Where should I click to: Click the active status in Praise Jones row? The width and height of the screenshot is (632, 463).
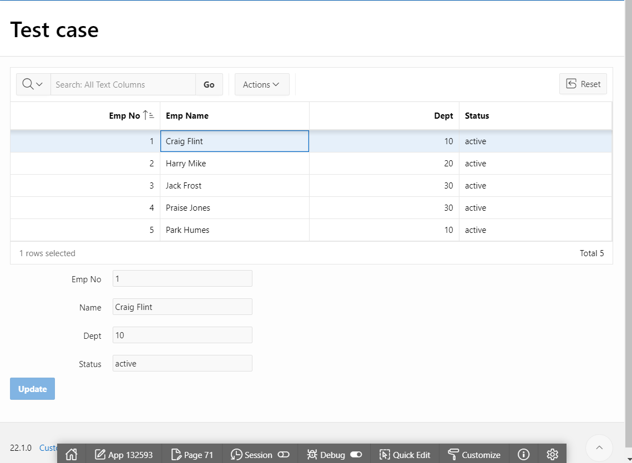535,207
